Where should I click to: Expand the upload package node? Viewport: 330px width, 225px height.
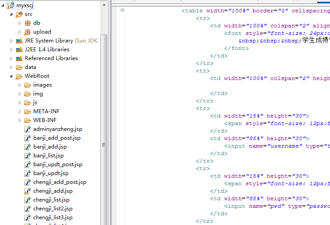(19, 32)
